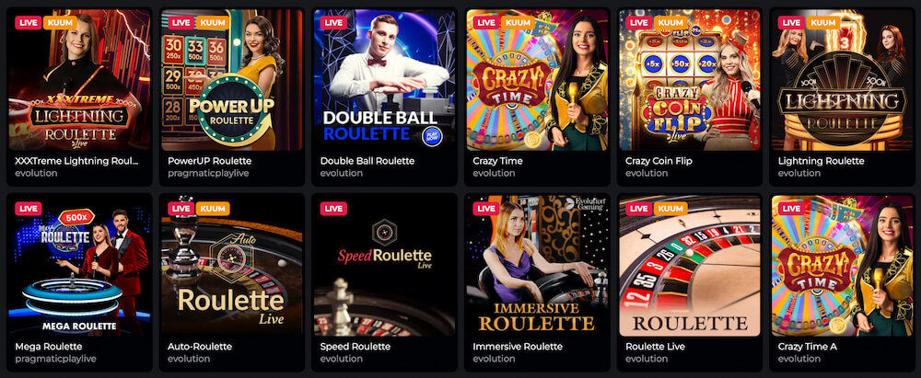Click the KUUM badge on Roulette Live
This screenshot has width=921, height=378.
click(x=670, y=209)
